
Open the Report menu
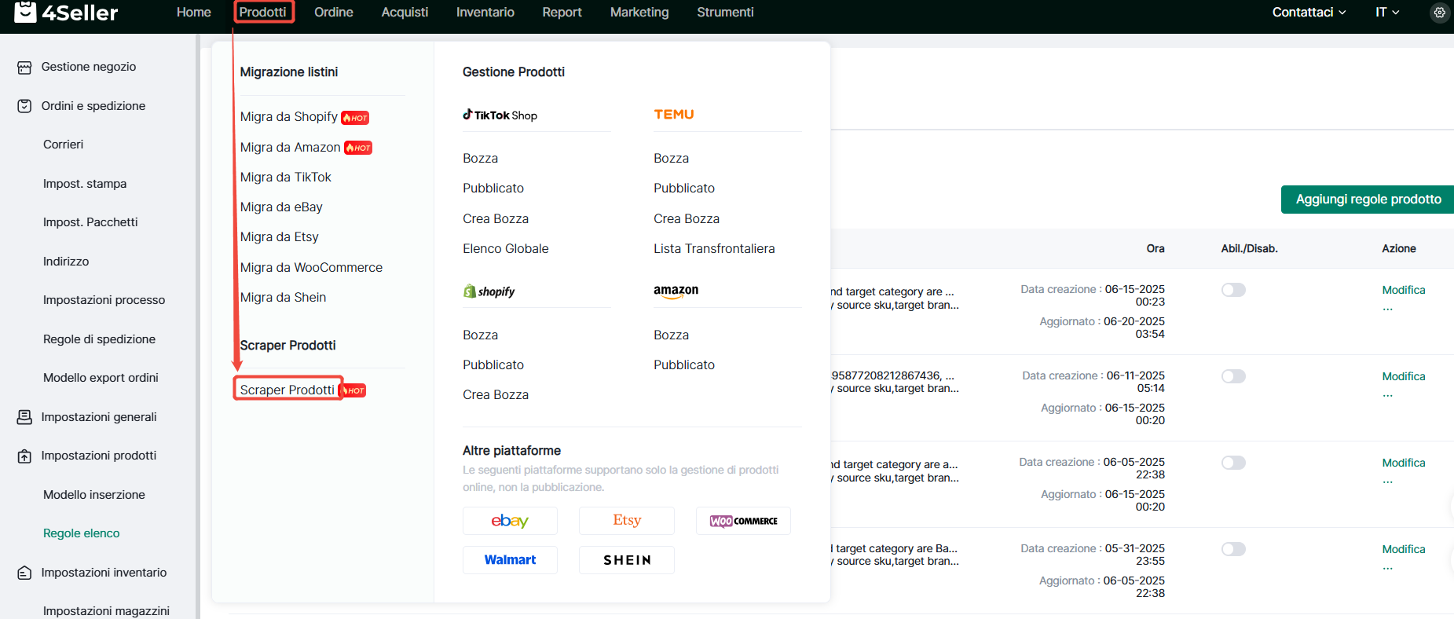pos(562,13)
